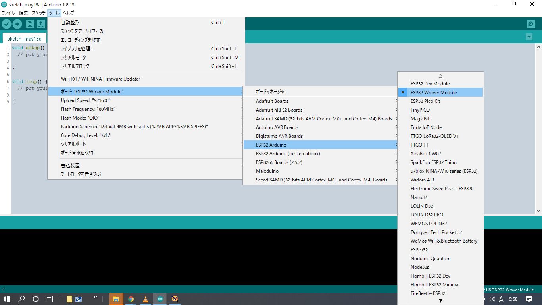Choose スケッチをアーカイブする

click(x=146, y=31)
